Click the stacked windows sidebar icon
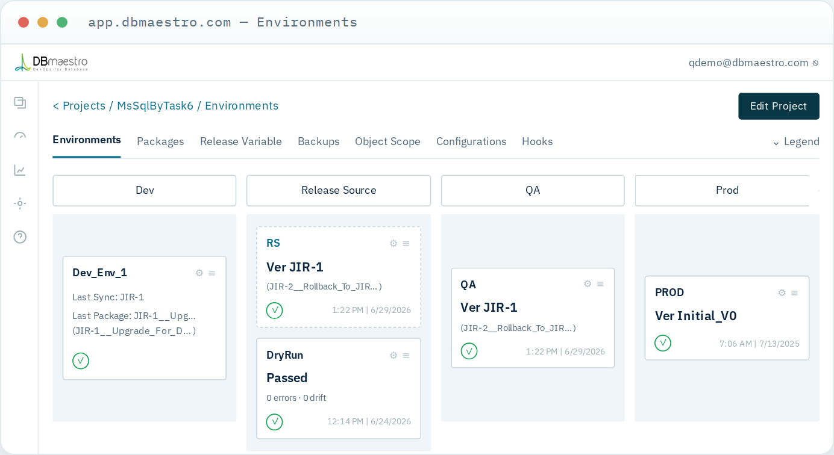834x455 pixels. coord(20,103)
